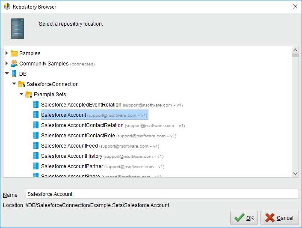Click the Salesforce.AccountFeed data table icon
This screenshot has width=302, height=228.
pos(36,146)
